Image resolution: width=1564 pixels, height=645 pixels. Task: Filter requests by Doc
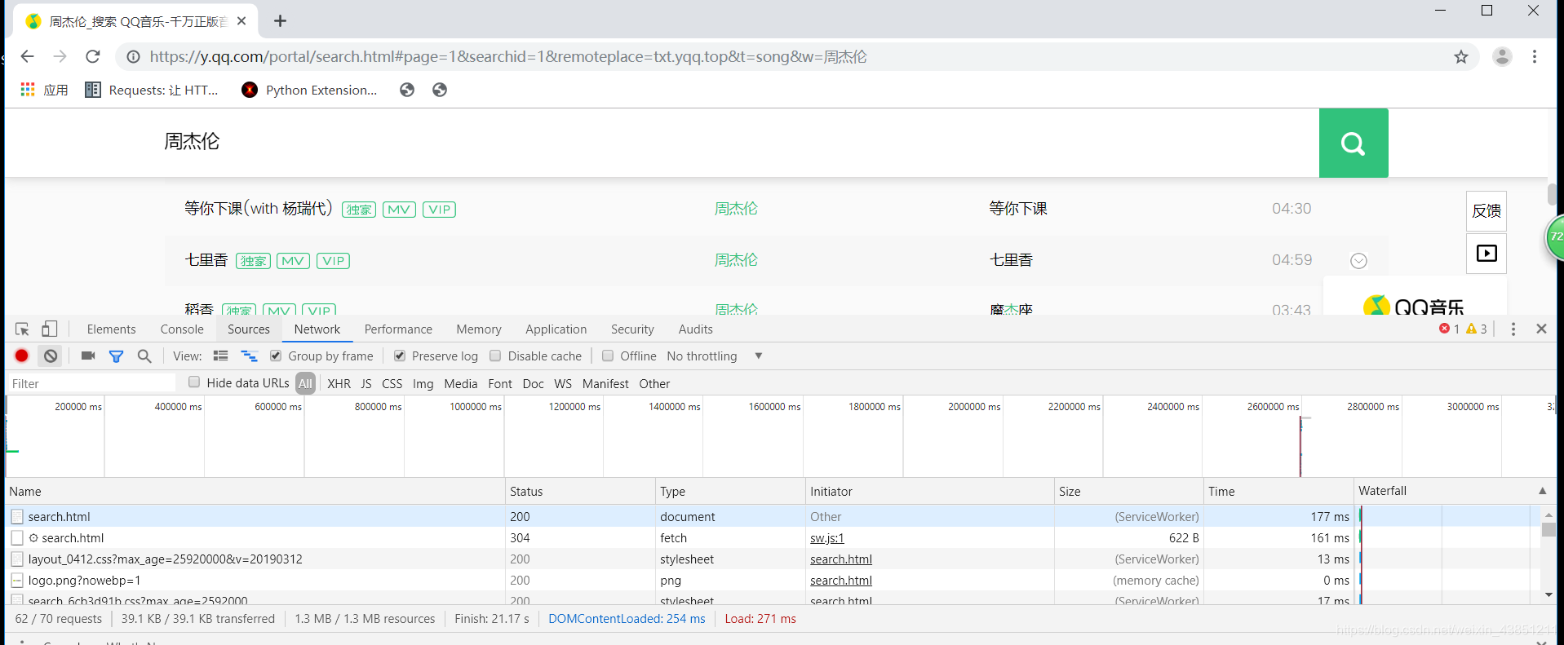point(533,383)
